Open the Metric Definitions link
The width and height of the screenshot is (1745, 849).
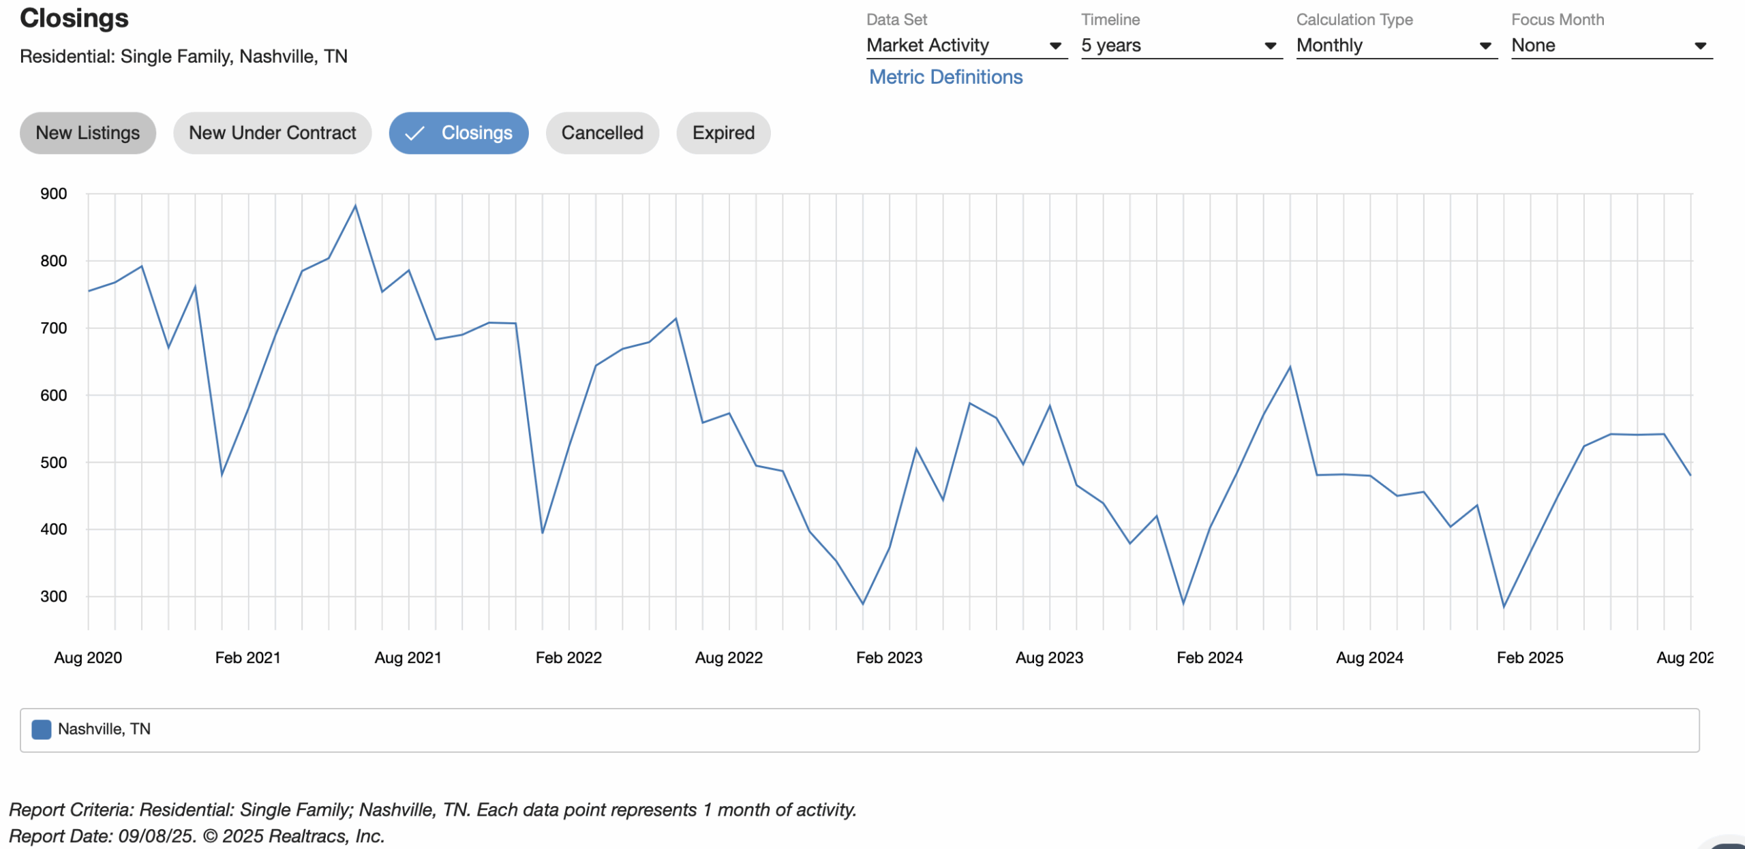click(945, 77)
